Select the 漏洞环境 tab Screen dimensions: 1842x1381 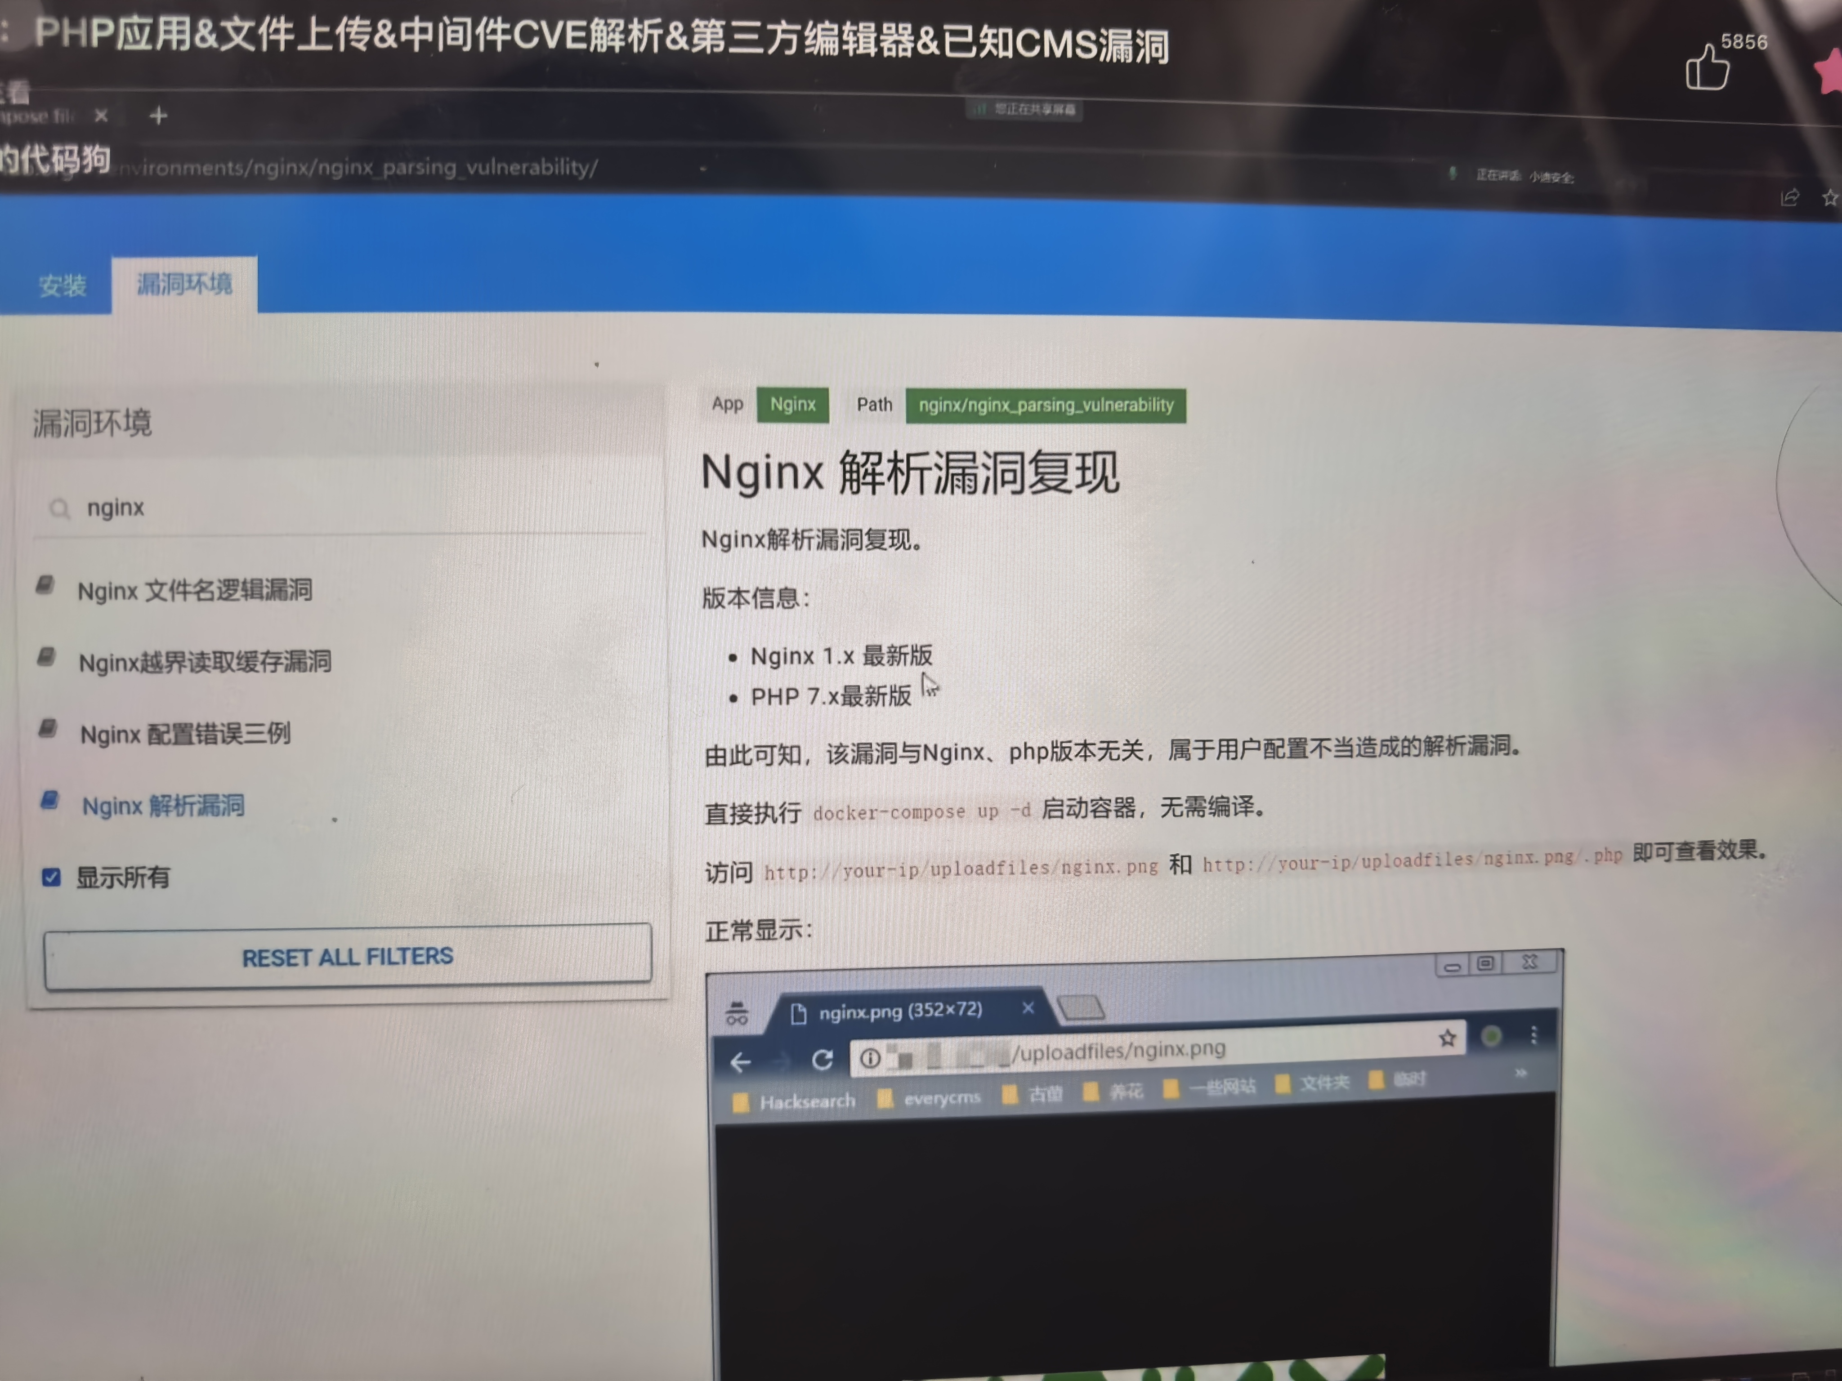click(x=184, y=285)
